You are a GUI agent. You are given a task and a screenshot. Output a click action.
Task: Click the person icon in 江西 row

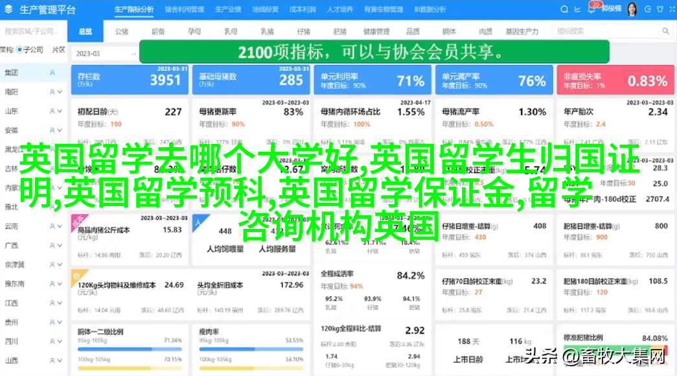tap(52, 303)
